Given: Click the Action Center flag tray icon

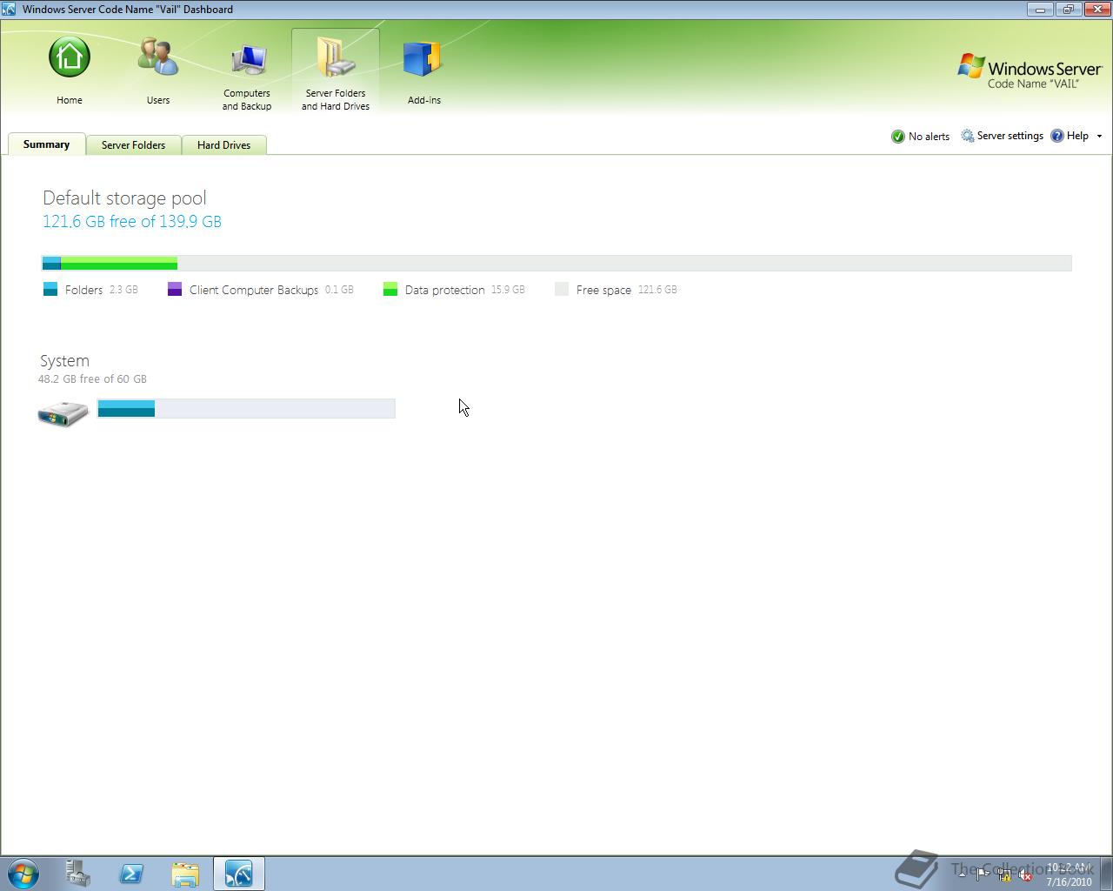Looking at the screenshot, I should [983, 874].
